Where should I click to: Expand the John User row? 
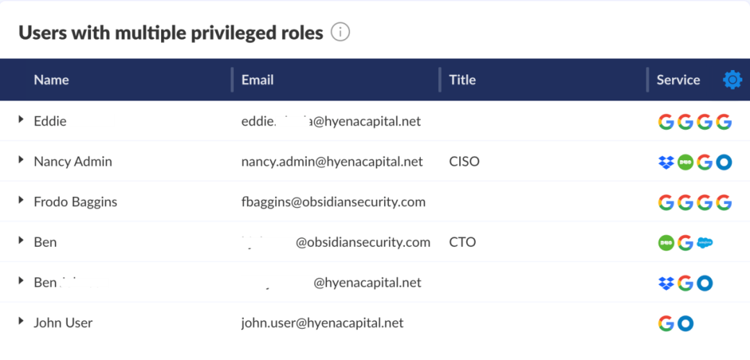tap(21, 321)
